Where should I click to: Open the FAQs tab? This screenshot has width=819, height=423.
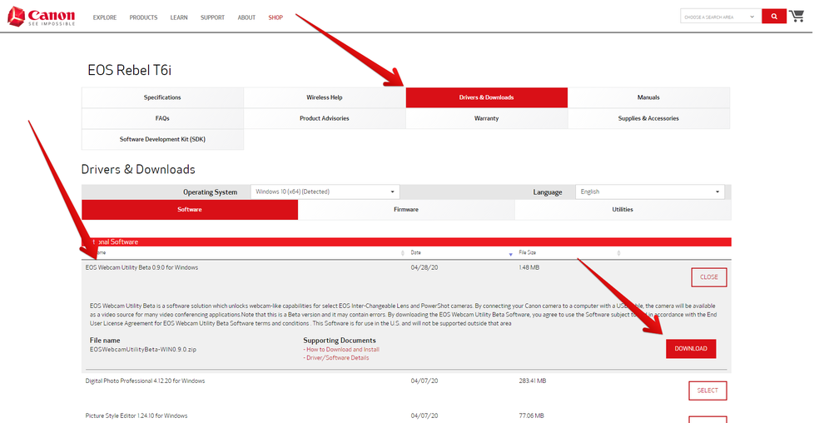(162, 119)
